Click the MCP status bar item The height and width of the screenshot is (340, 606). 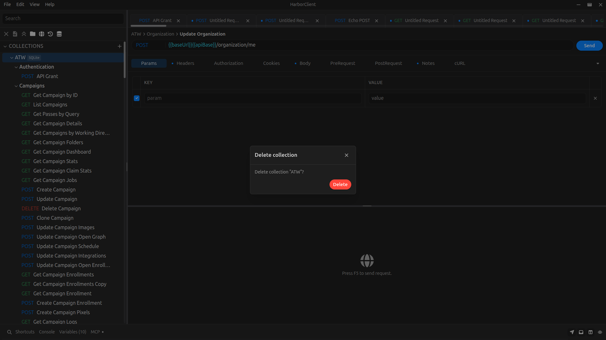point(97,332)
